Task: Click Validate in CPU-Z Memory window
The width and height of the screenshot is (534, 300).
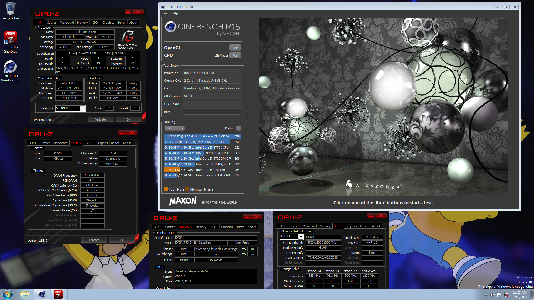Action: 94,240
